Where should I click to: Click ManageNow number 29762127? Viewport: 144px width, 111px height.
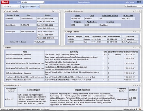[11, 99]
